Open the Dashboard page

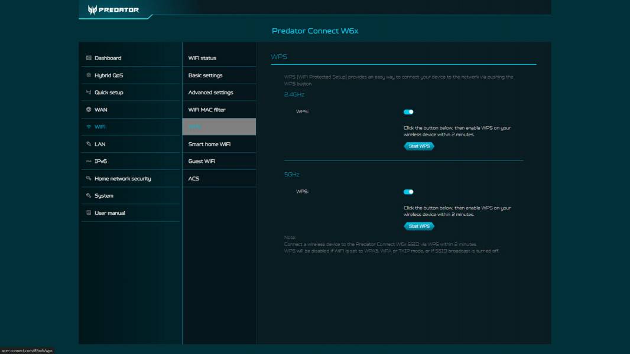pos(108,57)
